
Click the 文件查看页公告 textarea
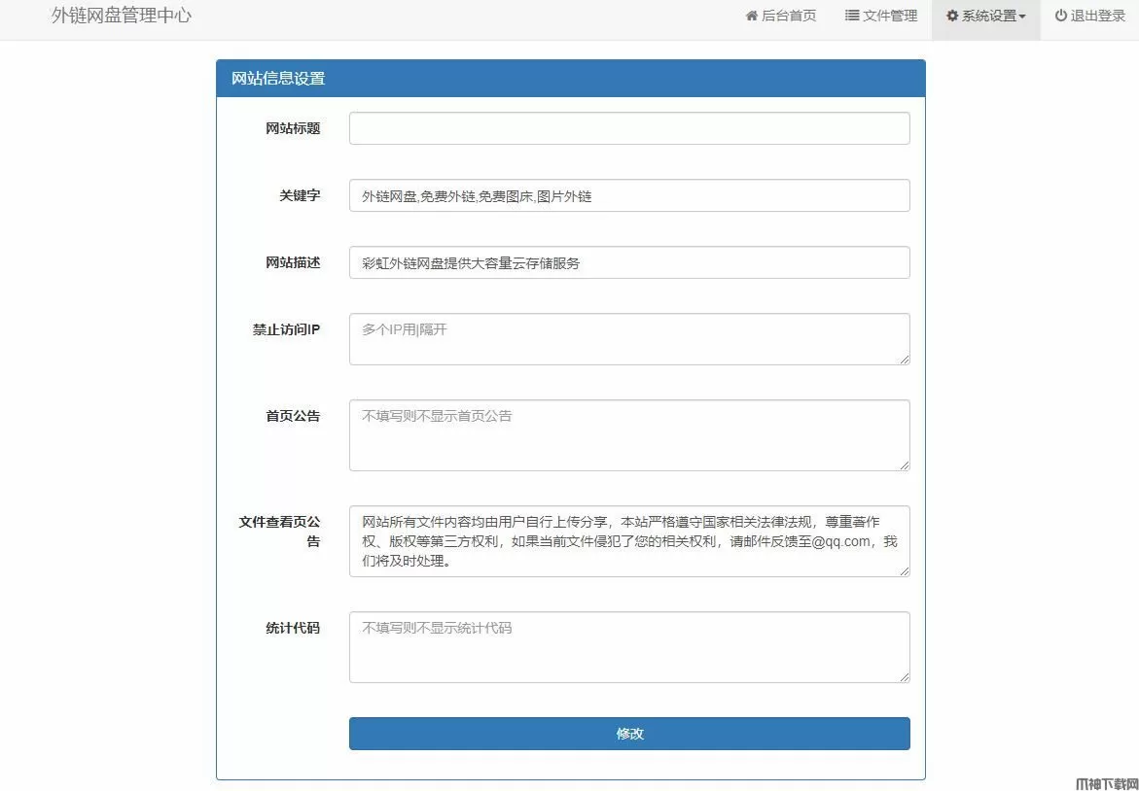[x=629, y=541]
